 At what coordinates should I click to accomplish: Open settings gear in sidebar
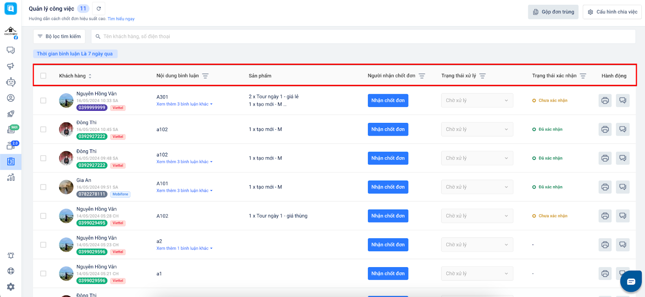tap(11, 287)
